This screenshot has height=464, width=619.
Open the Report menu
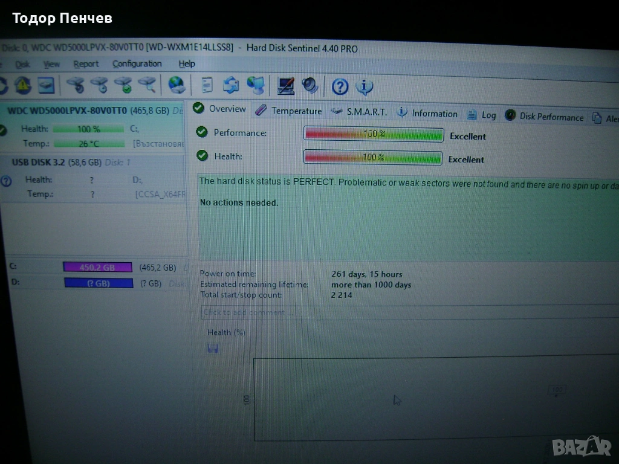(x=86, y=64)
